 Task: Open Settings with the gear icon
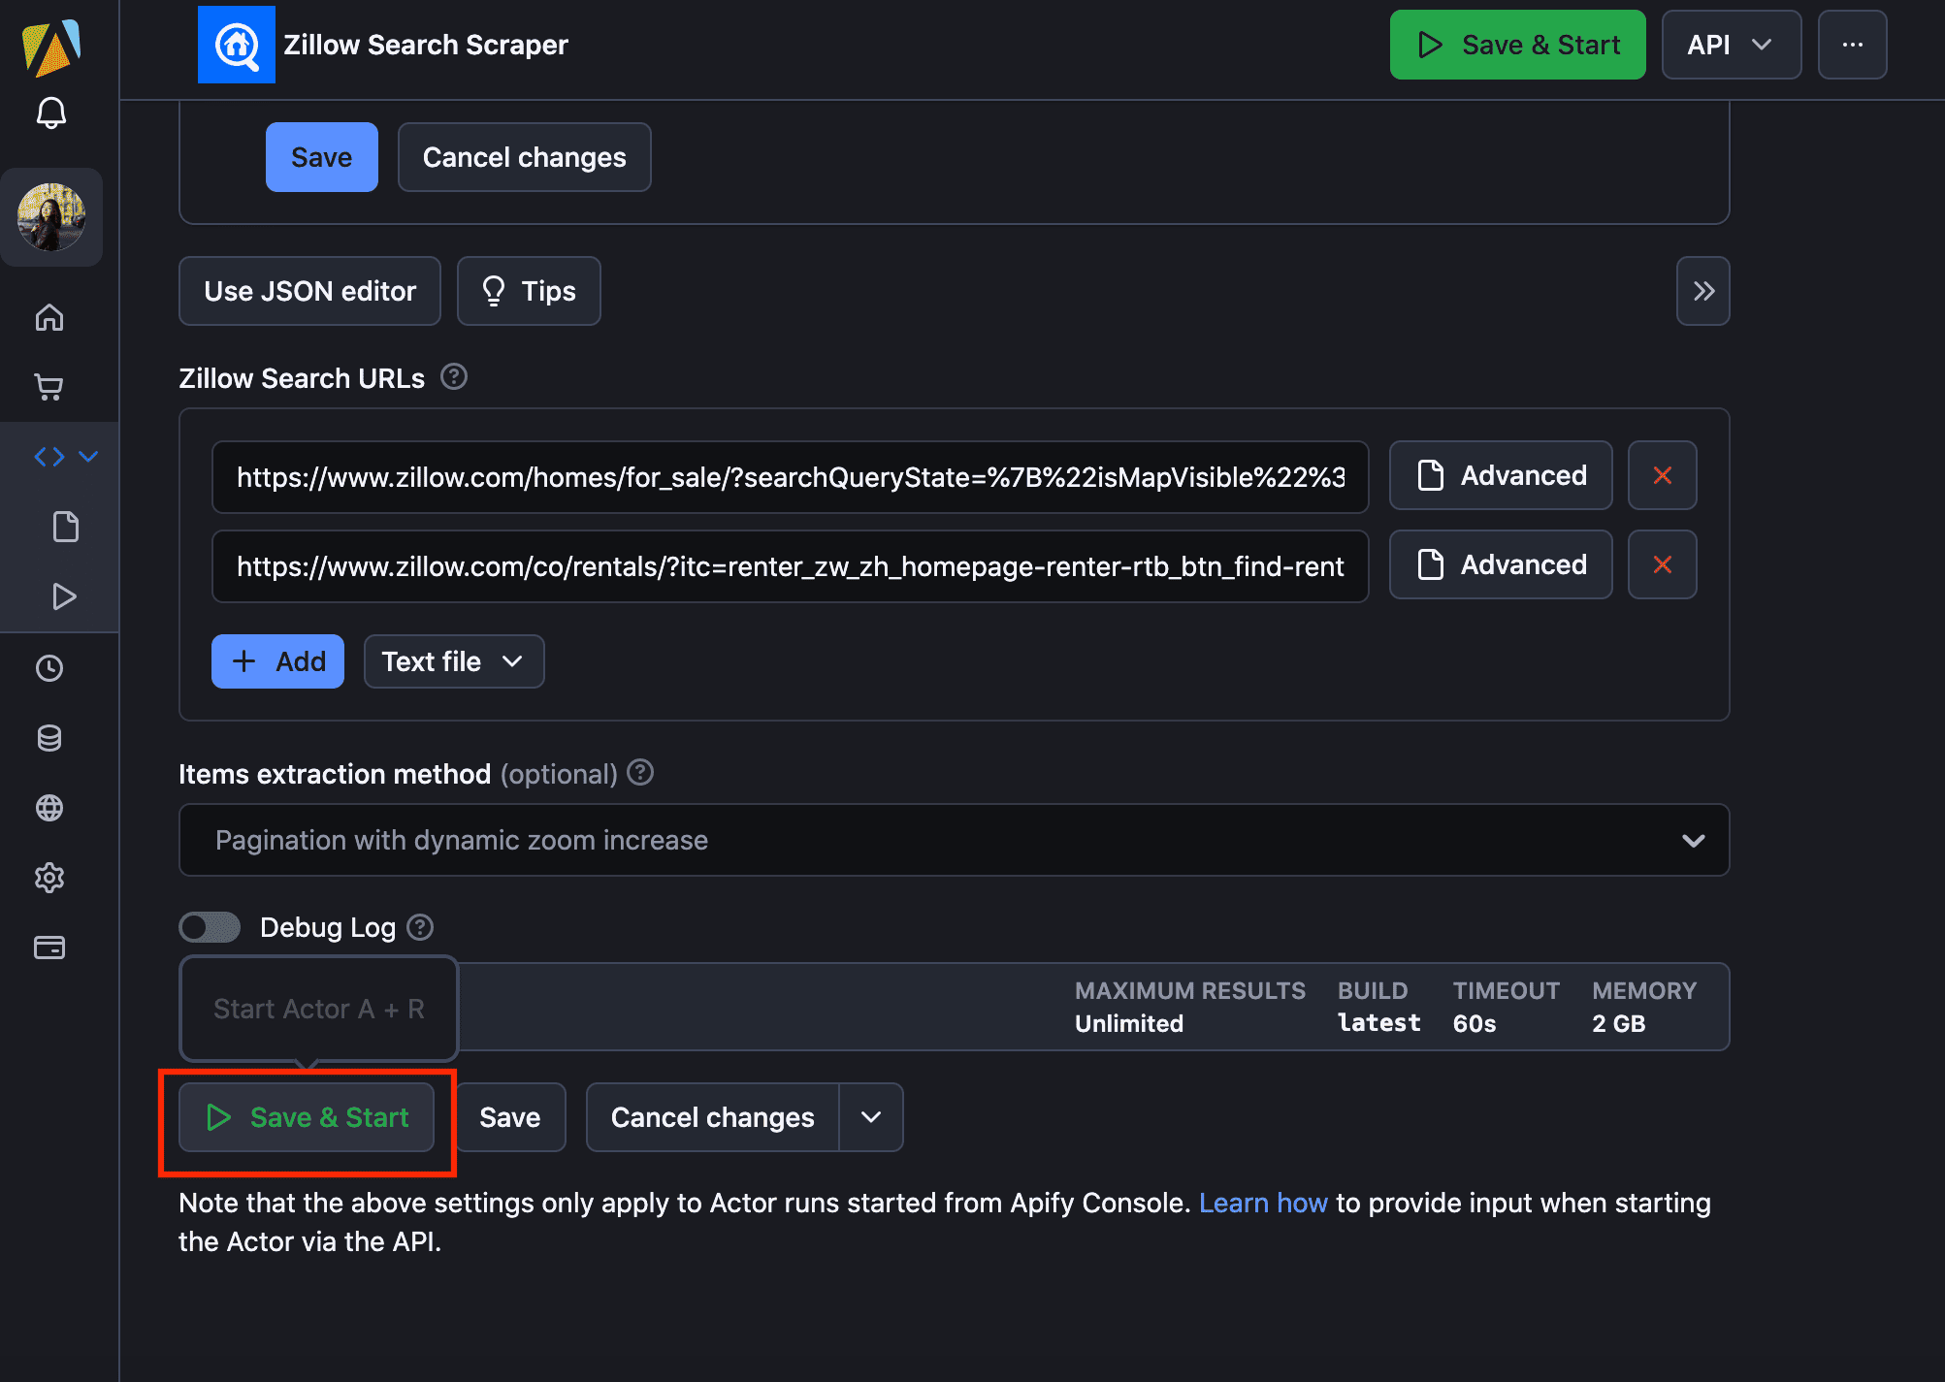(x=49, y=878)
